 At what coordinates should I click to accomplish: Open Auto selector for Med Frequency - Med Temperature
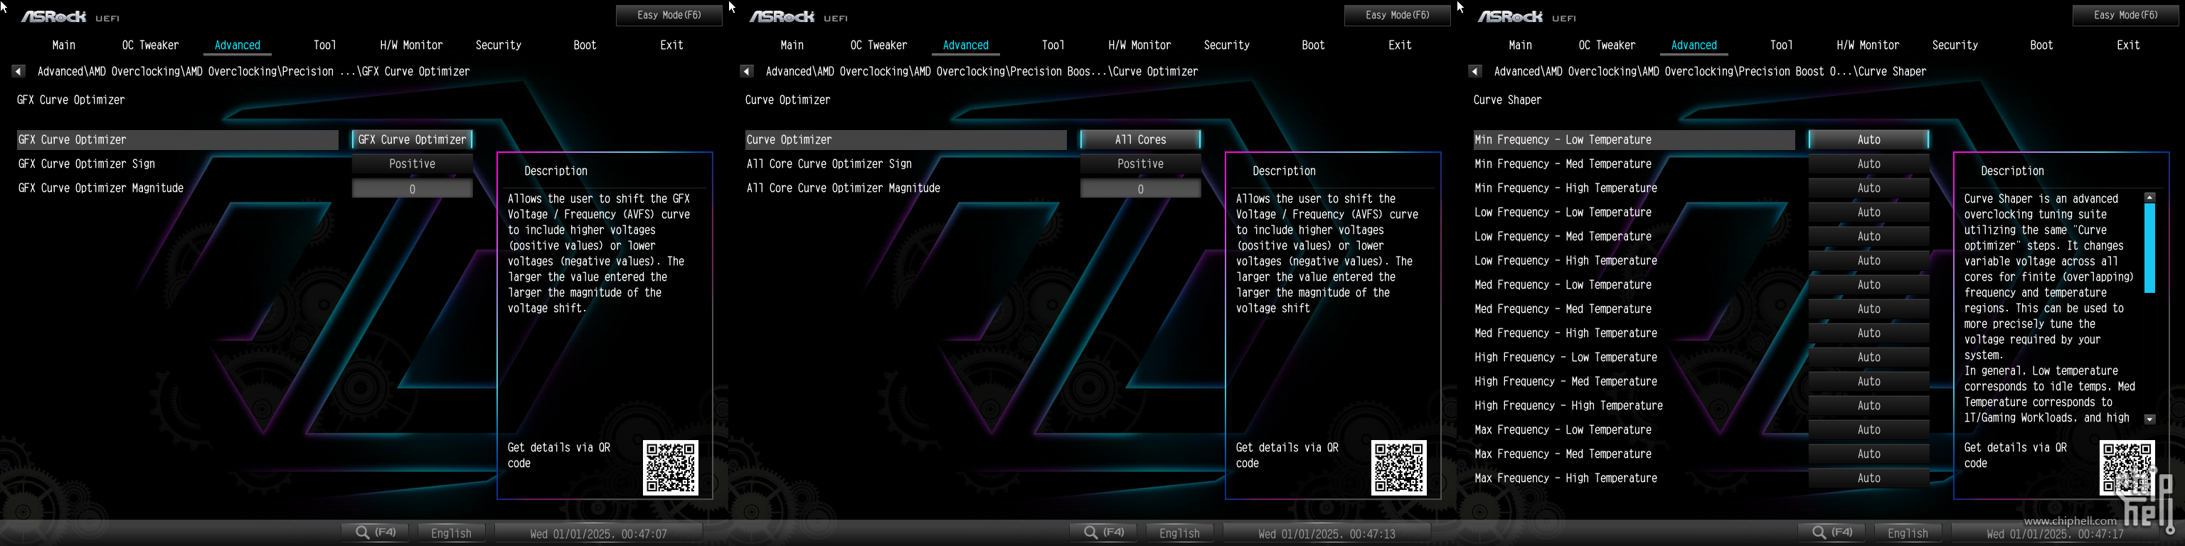coord(1868,309)
